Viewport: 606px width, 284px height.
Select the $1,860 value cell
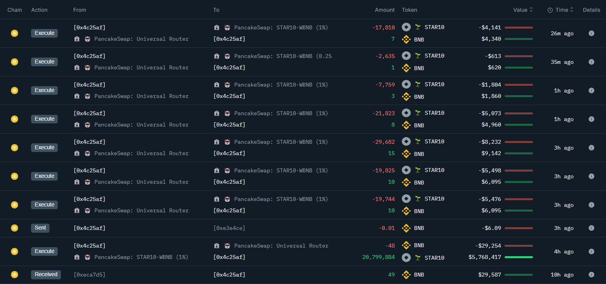pos(491,96)
